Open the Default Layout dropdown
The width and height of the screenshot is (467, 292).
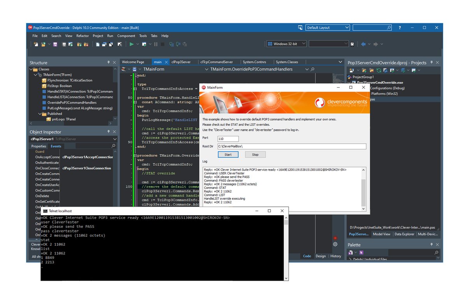pyautogui.click(x=328, y=28)
